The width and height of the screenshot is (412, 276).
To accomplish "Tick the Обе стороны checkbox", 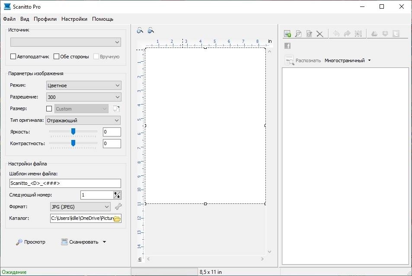I will [x=56, y=57].
